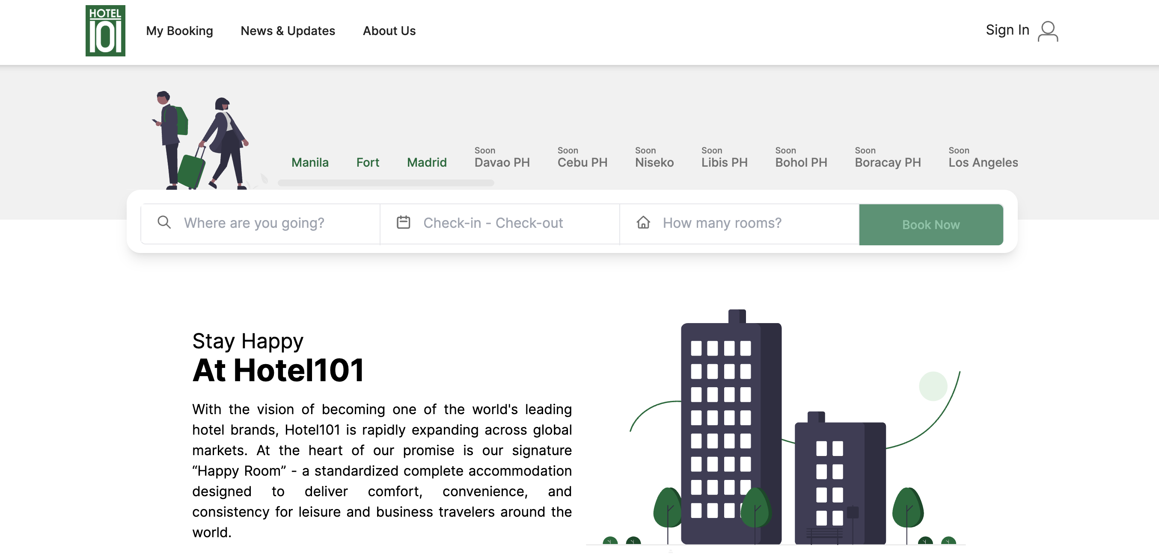Click the hotel buildings illustration
Image resolution: width=1159 pixels, height=559 pixels.
click(x=776, y=427)
